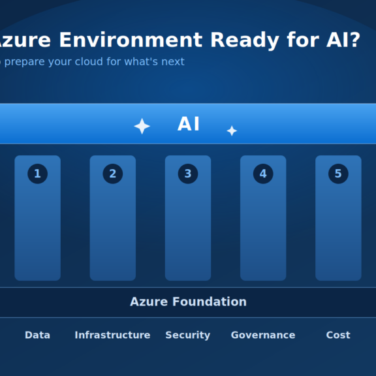
Task: Click the Security label
Action: coord(188,336)
